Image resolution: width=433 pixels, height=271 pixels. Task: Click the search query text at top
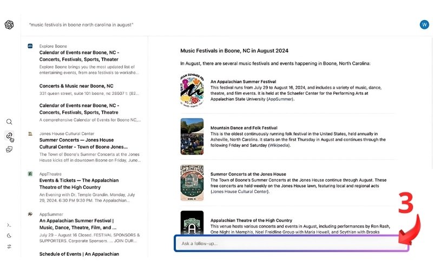pos(81,24)
